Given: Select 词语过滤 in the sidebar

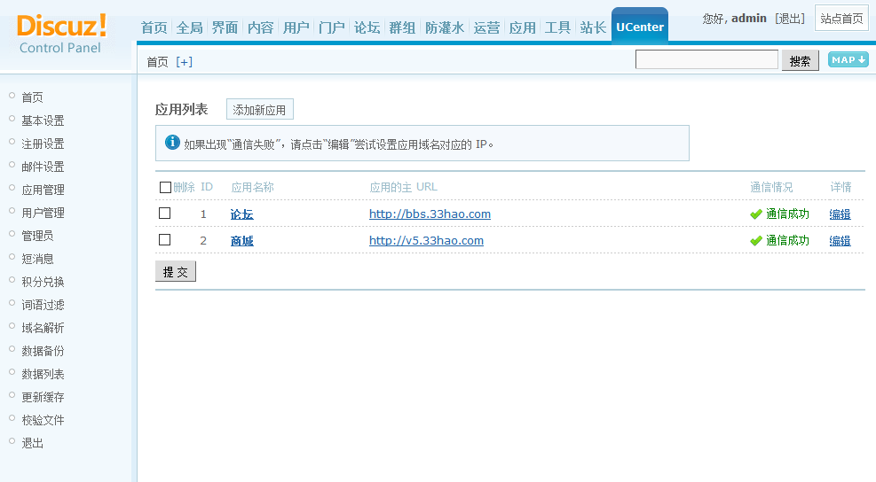Looking at the screenshot, I should tap(43, 305).
